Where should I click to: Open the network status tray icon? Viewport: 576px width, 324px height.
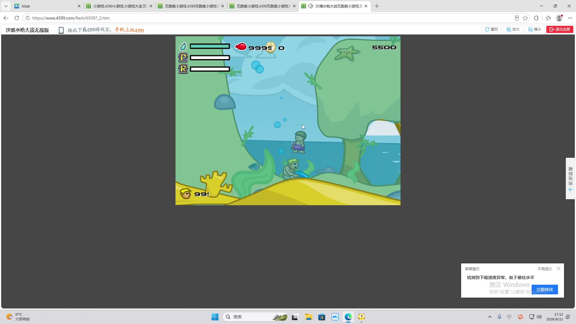[532, 317]
